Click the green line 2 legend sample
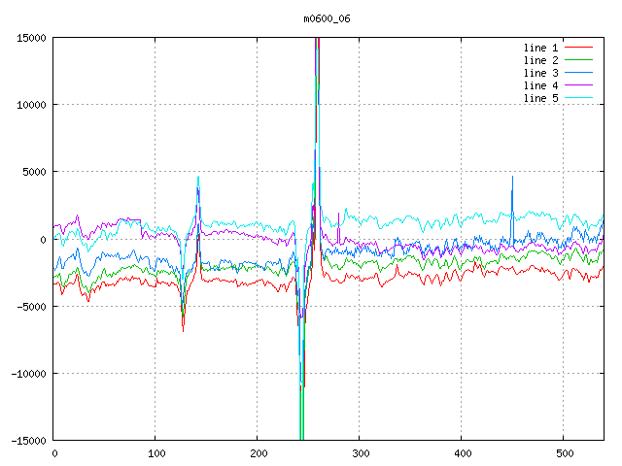 coord(578,60)
